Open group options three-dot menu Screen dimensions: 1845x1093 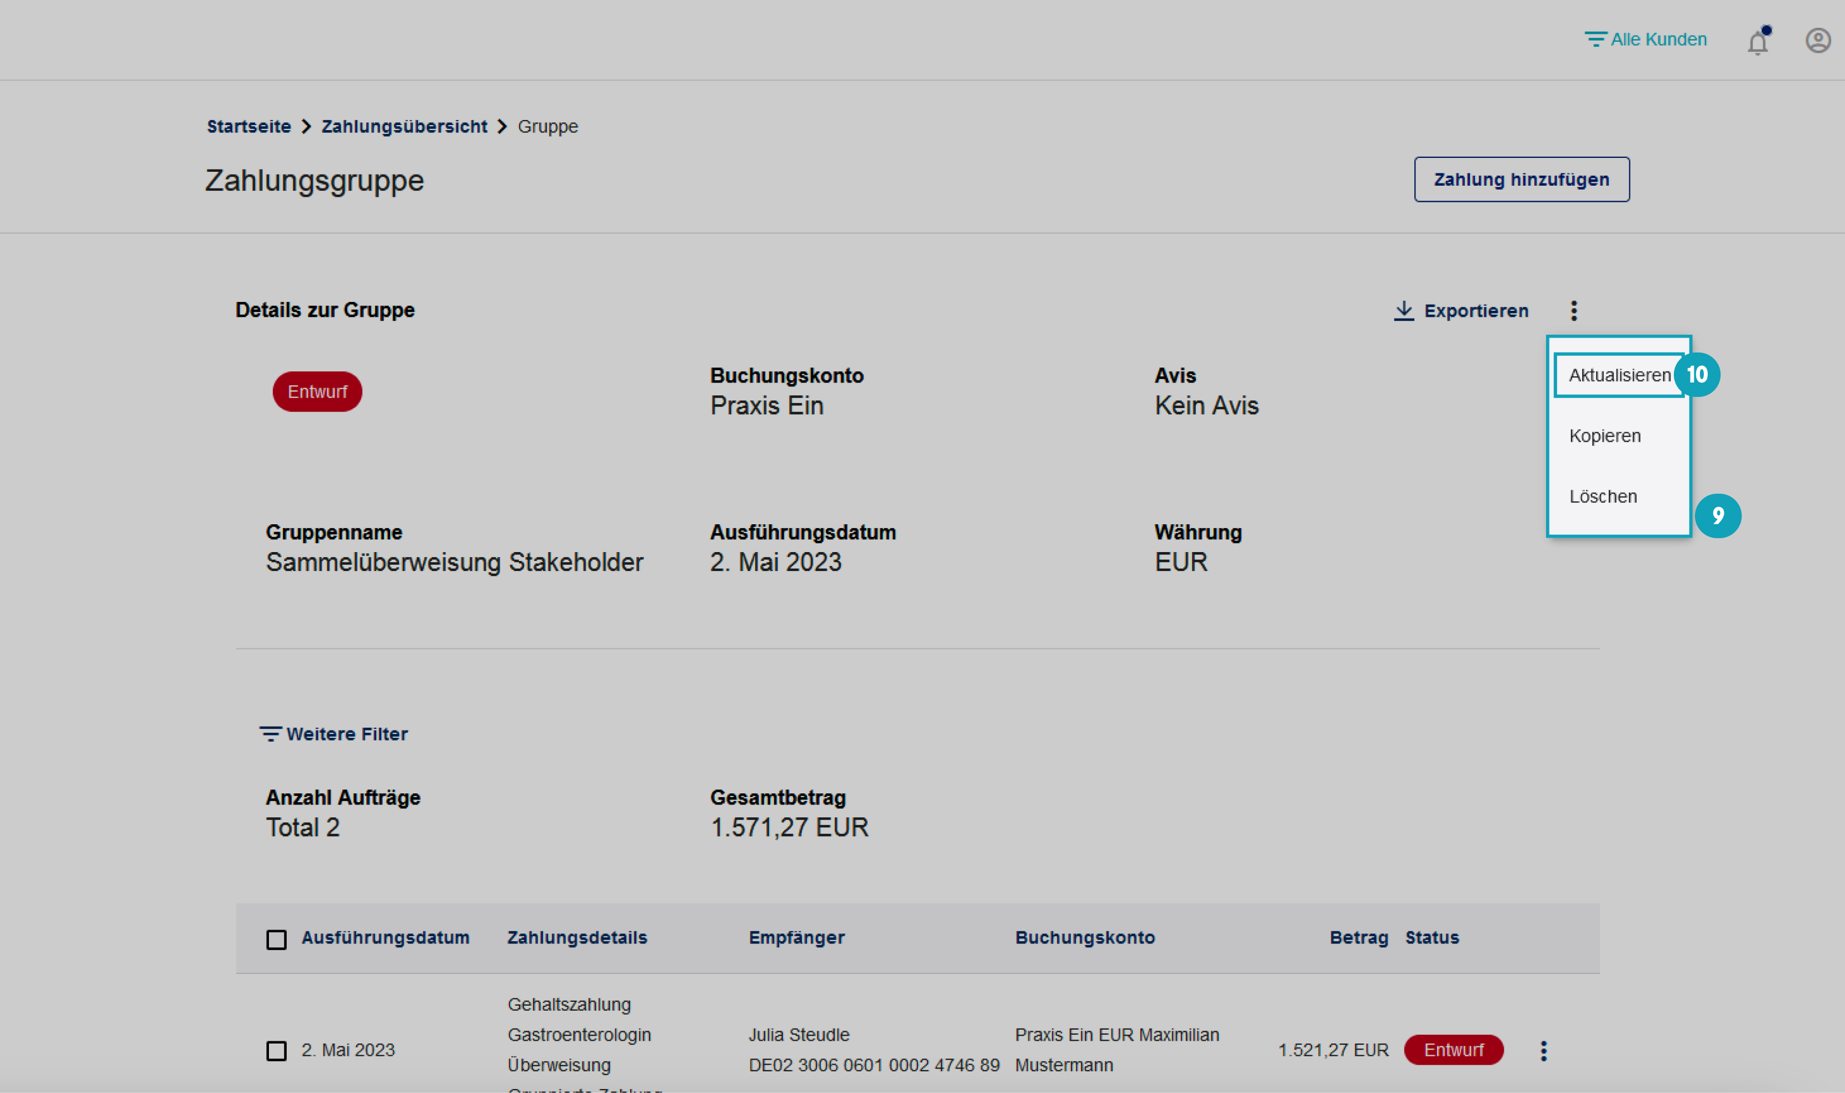(x=1573, y=311)
